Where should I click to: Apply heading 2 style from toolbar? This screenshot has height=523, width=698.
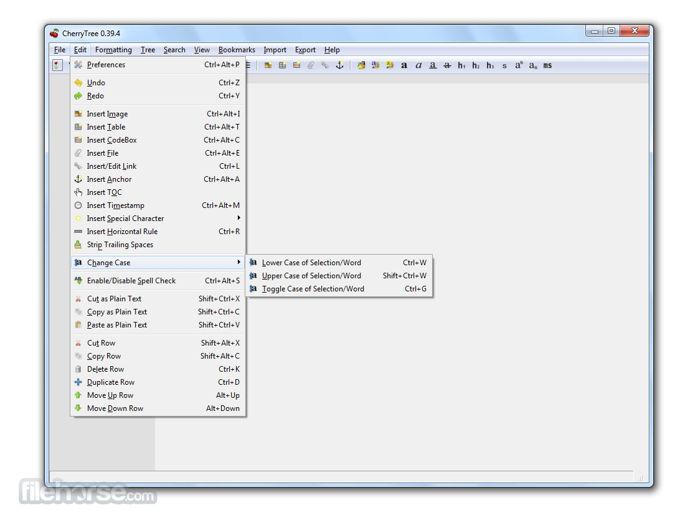point(476,65)
